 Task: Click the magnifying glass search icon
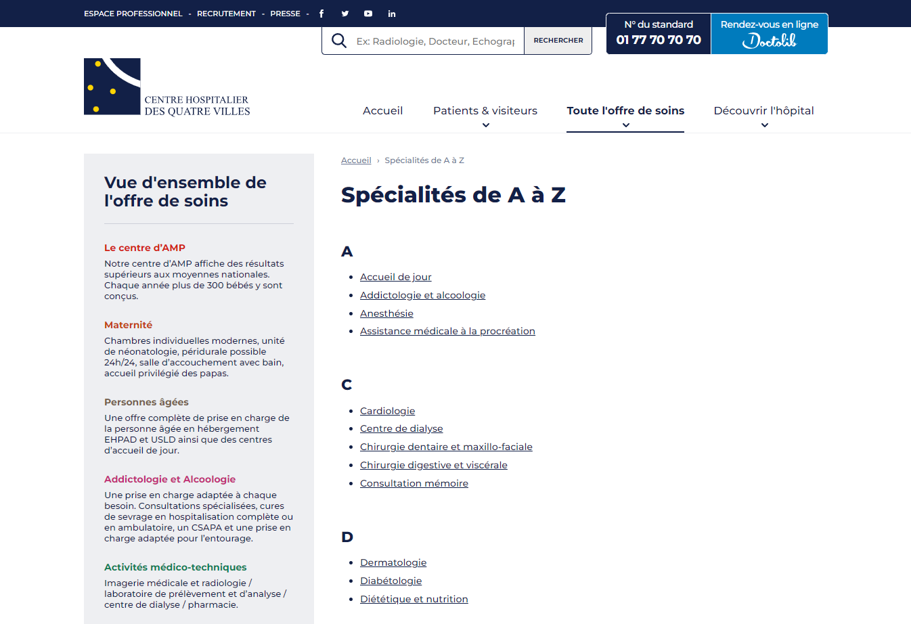coord(339,41)
